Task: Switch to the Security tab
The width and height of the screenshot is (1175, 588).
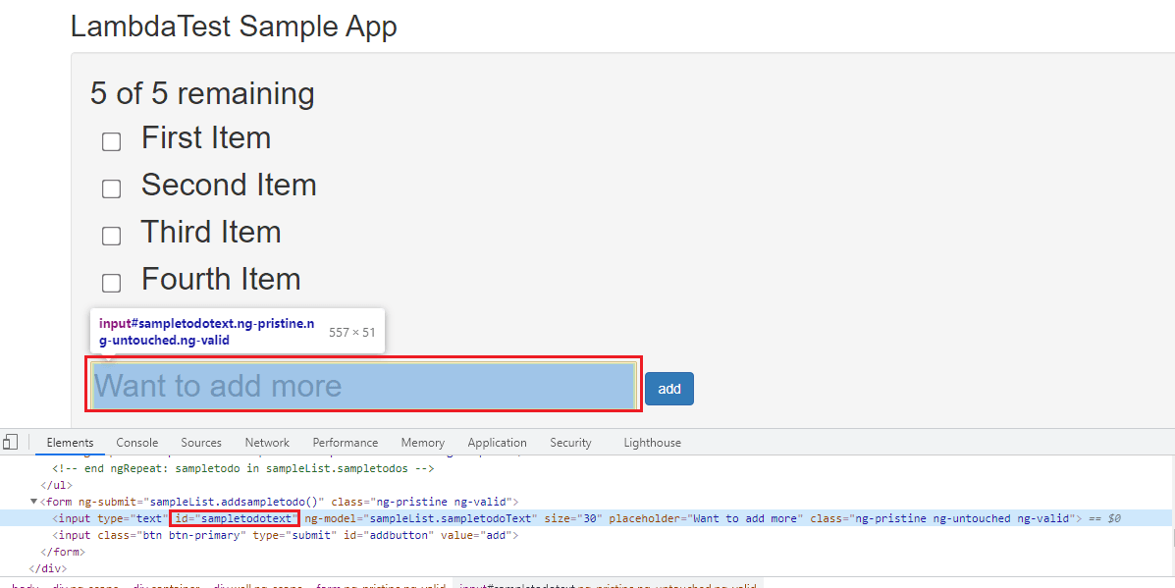Action: (570, 442)
